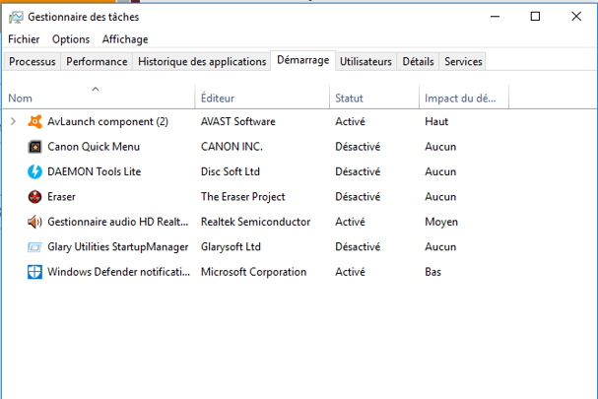Switch to the Détails tab
This screenshot has height=399, width=598.
point(418,61)
